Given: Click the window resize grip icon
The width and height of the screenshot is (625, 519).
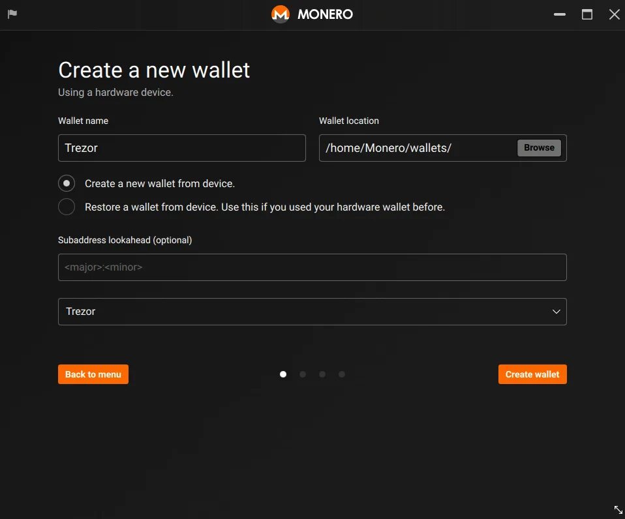Looking at the screenshot, I should click(x=618, y=510).
